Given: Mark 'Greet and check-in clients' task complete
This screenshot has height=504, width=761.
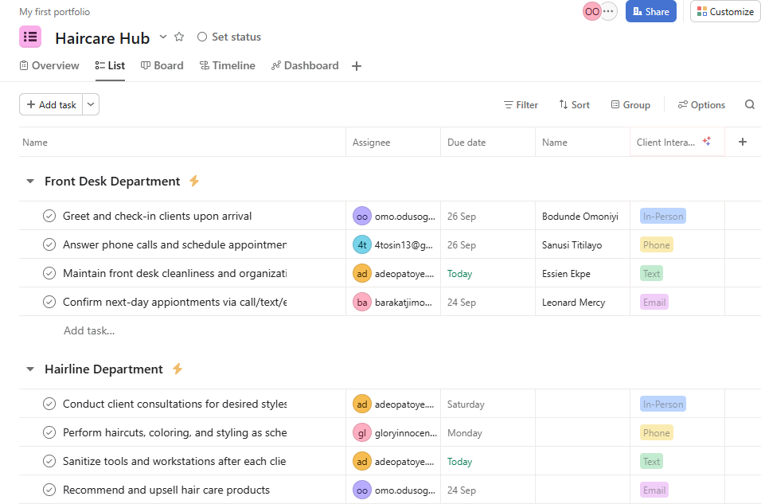Looking at the screenshot, I should click(49, 216).
